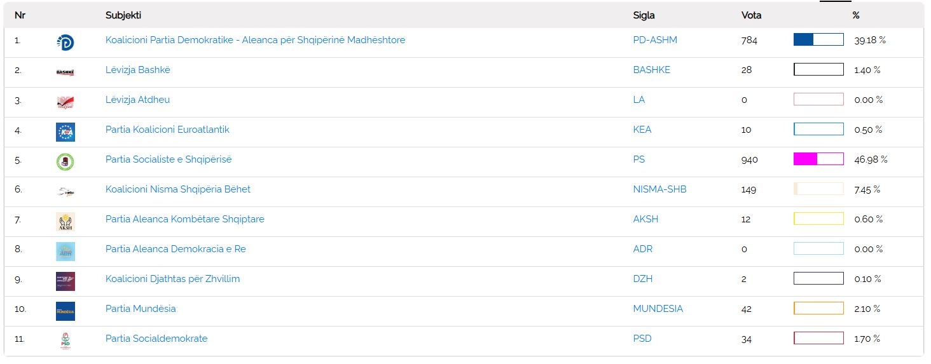This screenshot has width=931, height=364.
Task: Open Koalicioni Nisma Shqipëria Bëhet link
Action: click(x=178, y=189)
